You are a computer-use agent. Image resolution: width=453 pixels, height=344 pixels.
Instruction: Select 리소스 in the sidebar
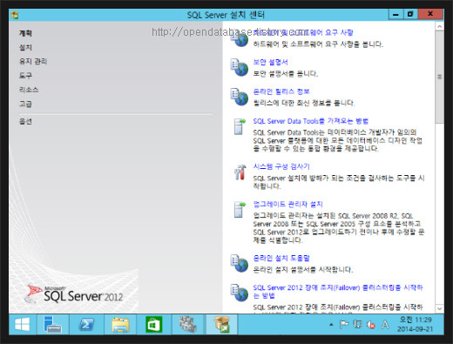point(29,90)
